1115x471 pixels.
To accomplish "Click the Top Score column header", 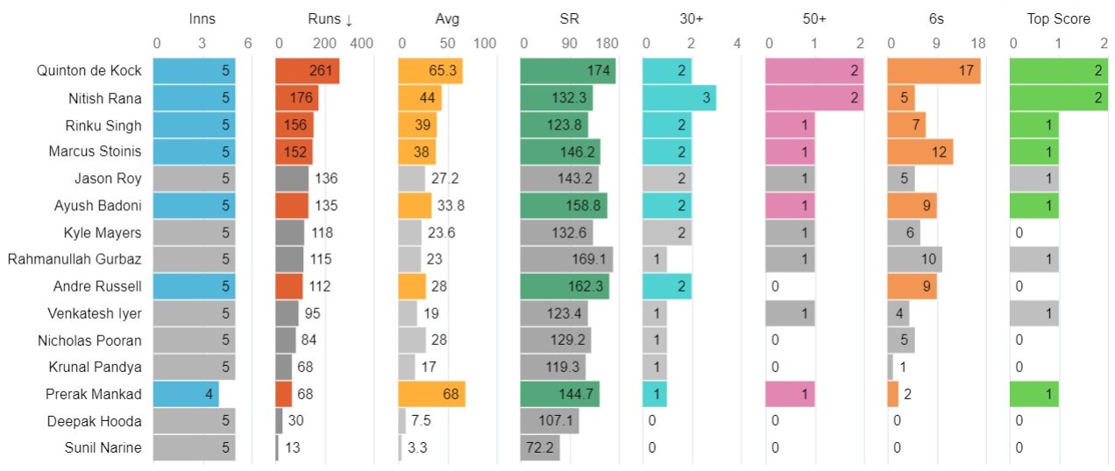I will [x=1060, y=19].
